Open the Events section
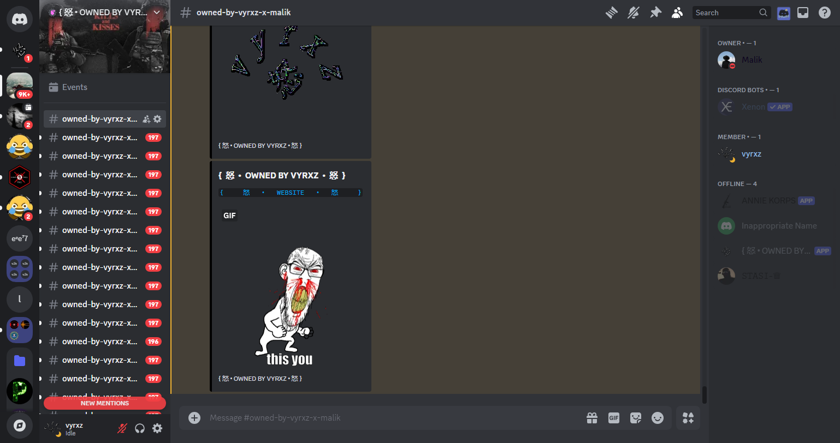Viewport: 840px width, 443px height. click(x=74, y=87)
